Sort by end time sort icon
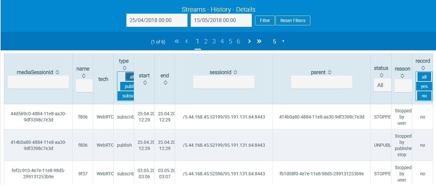Image resolution: width=436 pixels, height=186 pixels. (165, 83)
